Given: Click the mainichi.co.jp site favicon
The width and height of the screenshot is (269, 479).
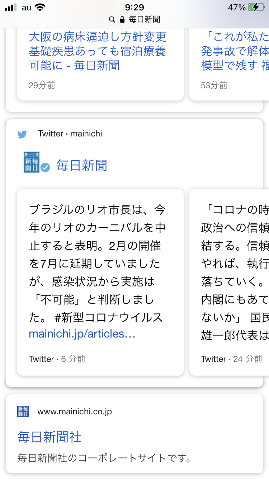Looking at the screenshot, I should (23, 411).
